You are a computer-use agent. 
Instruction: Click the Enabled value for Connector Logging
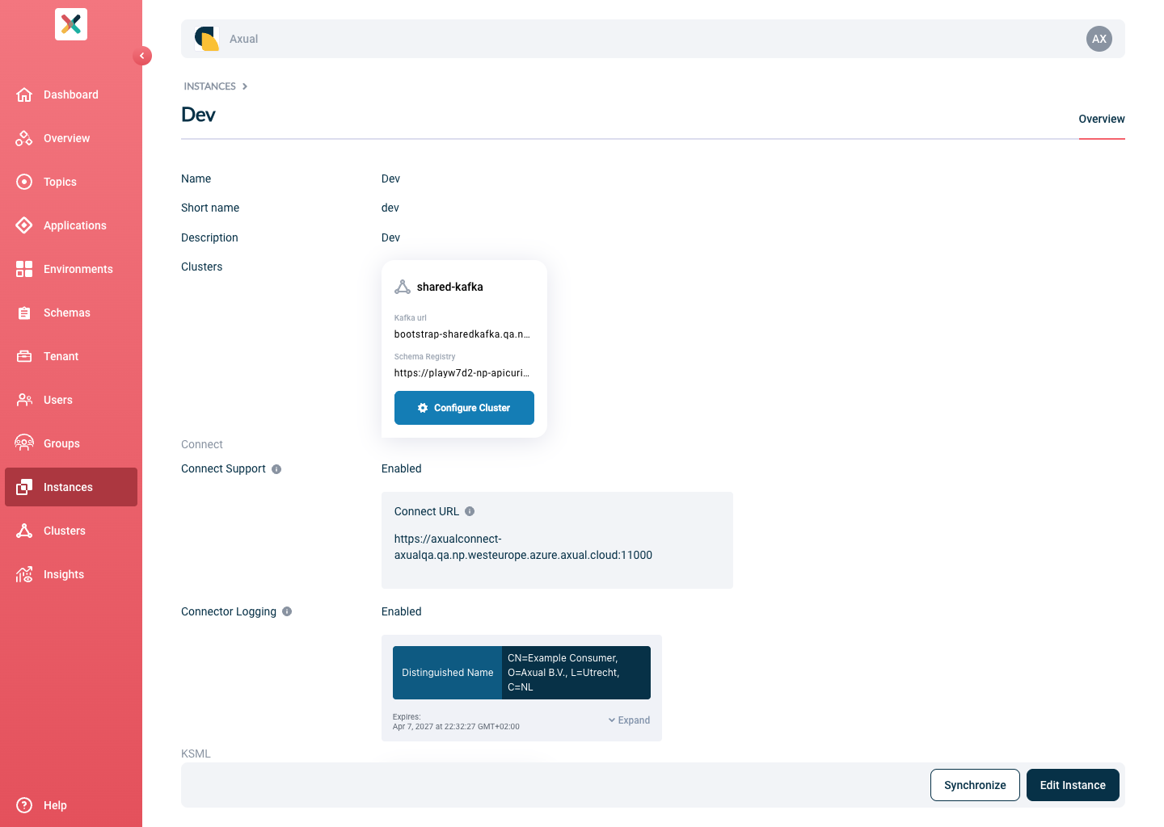pos(402,611)
